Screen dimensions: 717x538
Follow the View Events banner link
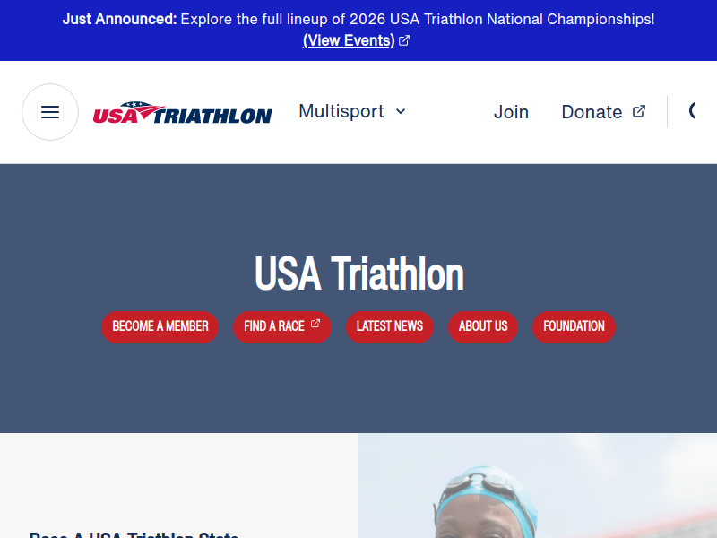349,40
